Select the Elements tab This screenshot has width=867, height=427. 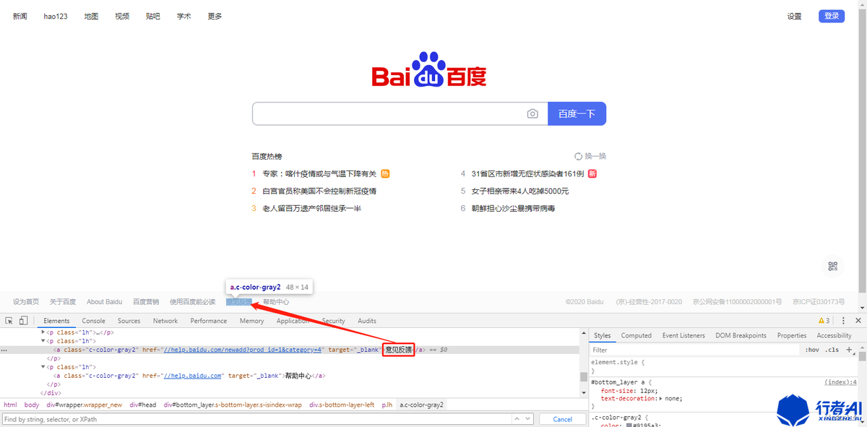point(56,321)
